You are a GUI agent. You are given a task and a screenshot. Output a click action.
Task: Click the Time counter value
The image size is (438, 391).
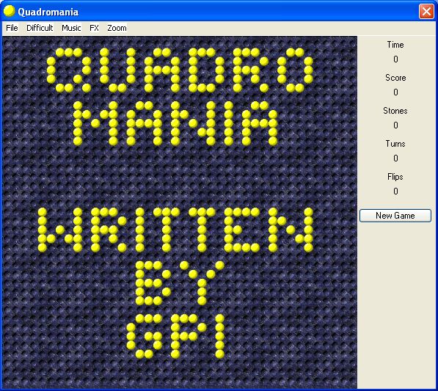(395, 59)
